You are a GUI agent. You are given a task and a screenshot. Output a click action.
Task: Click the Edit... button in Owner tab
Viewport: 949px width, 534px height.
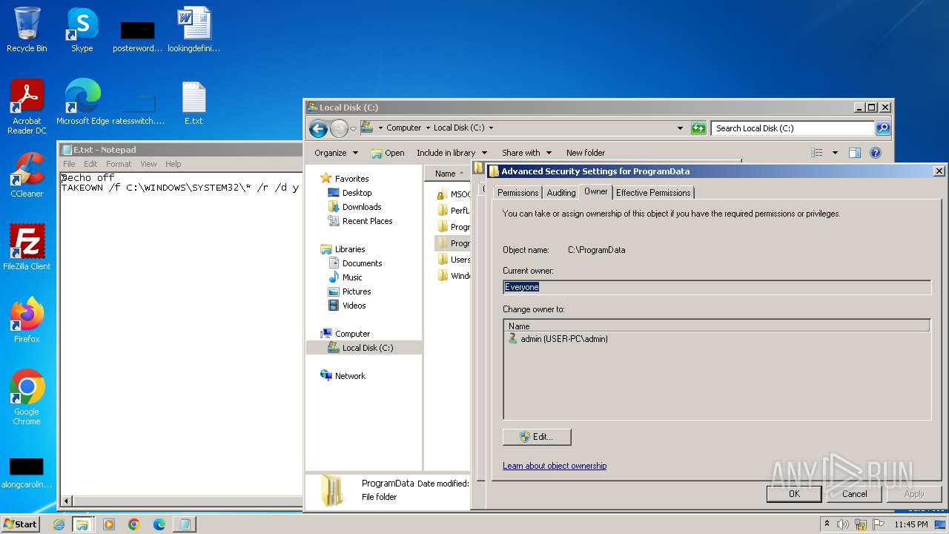537,437
